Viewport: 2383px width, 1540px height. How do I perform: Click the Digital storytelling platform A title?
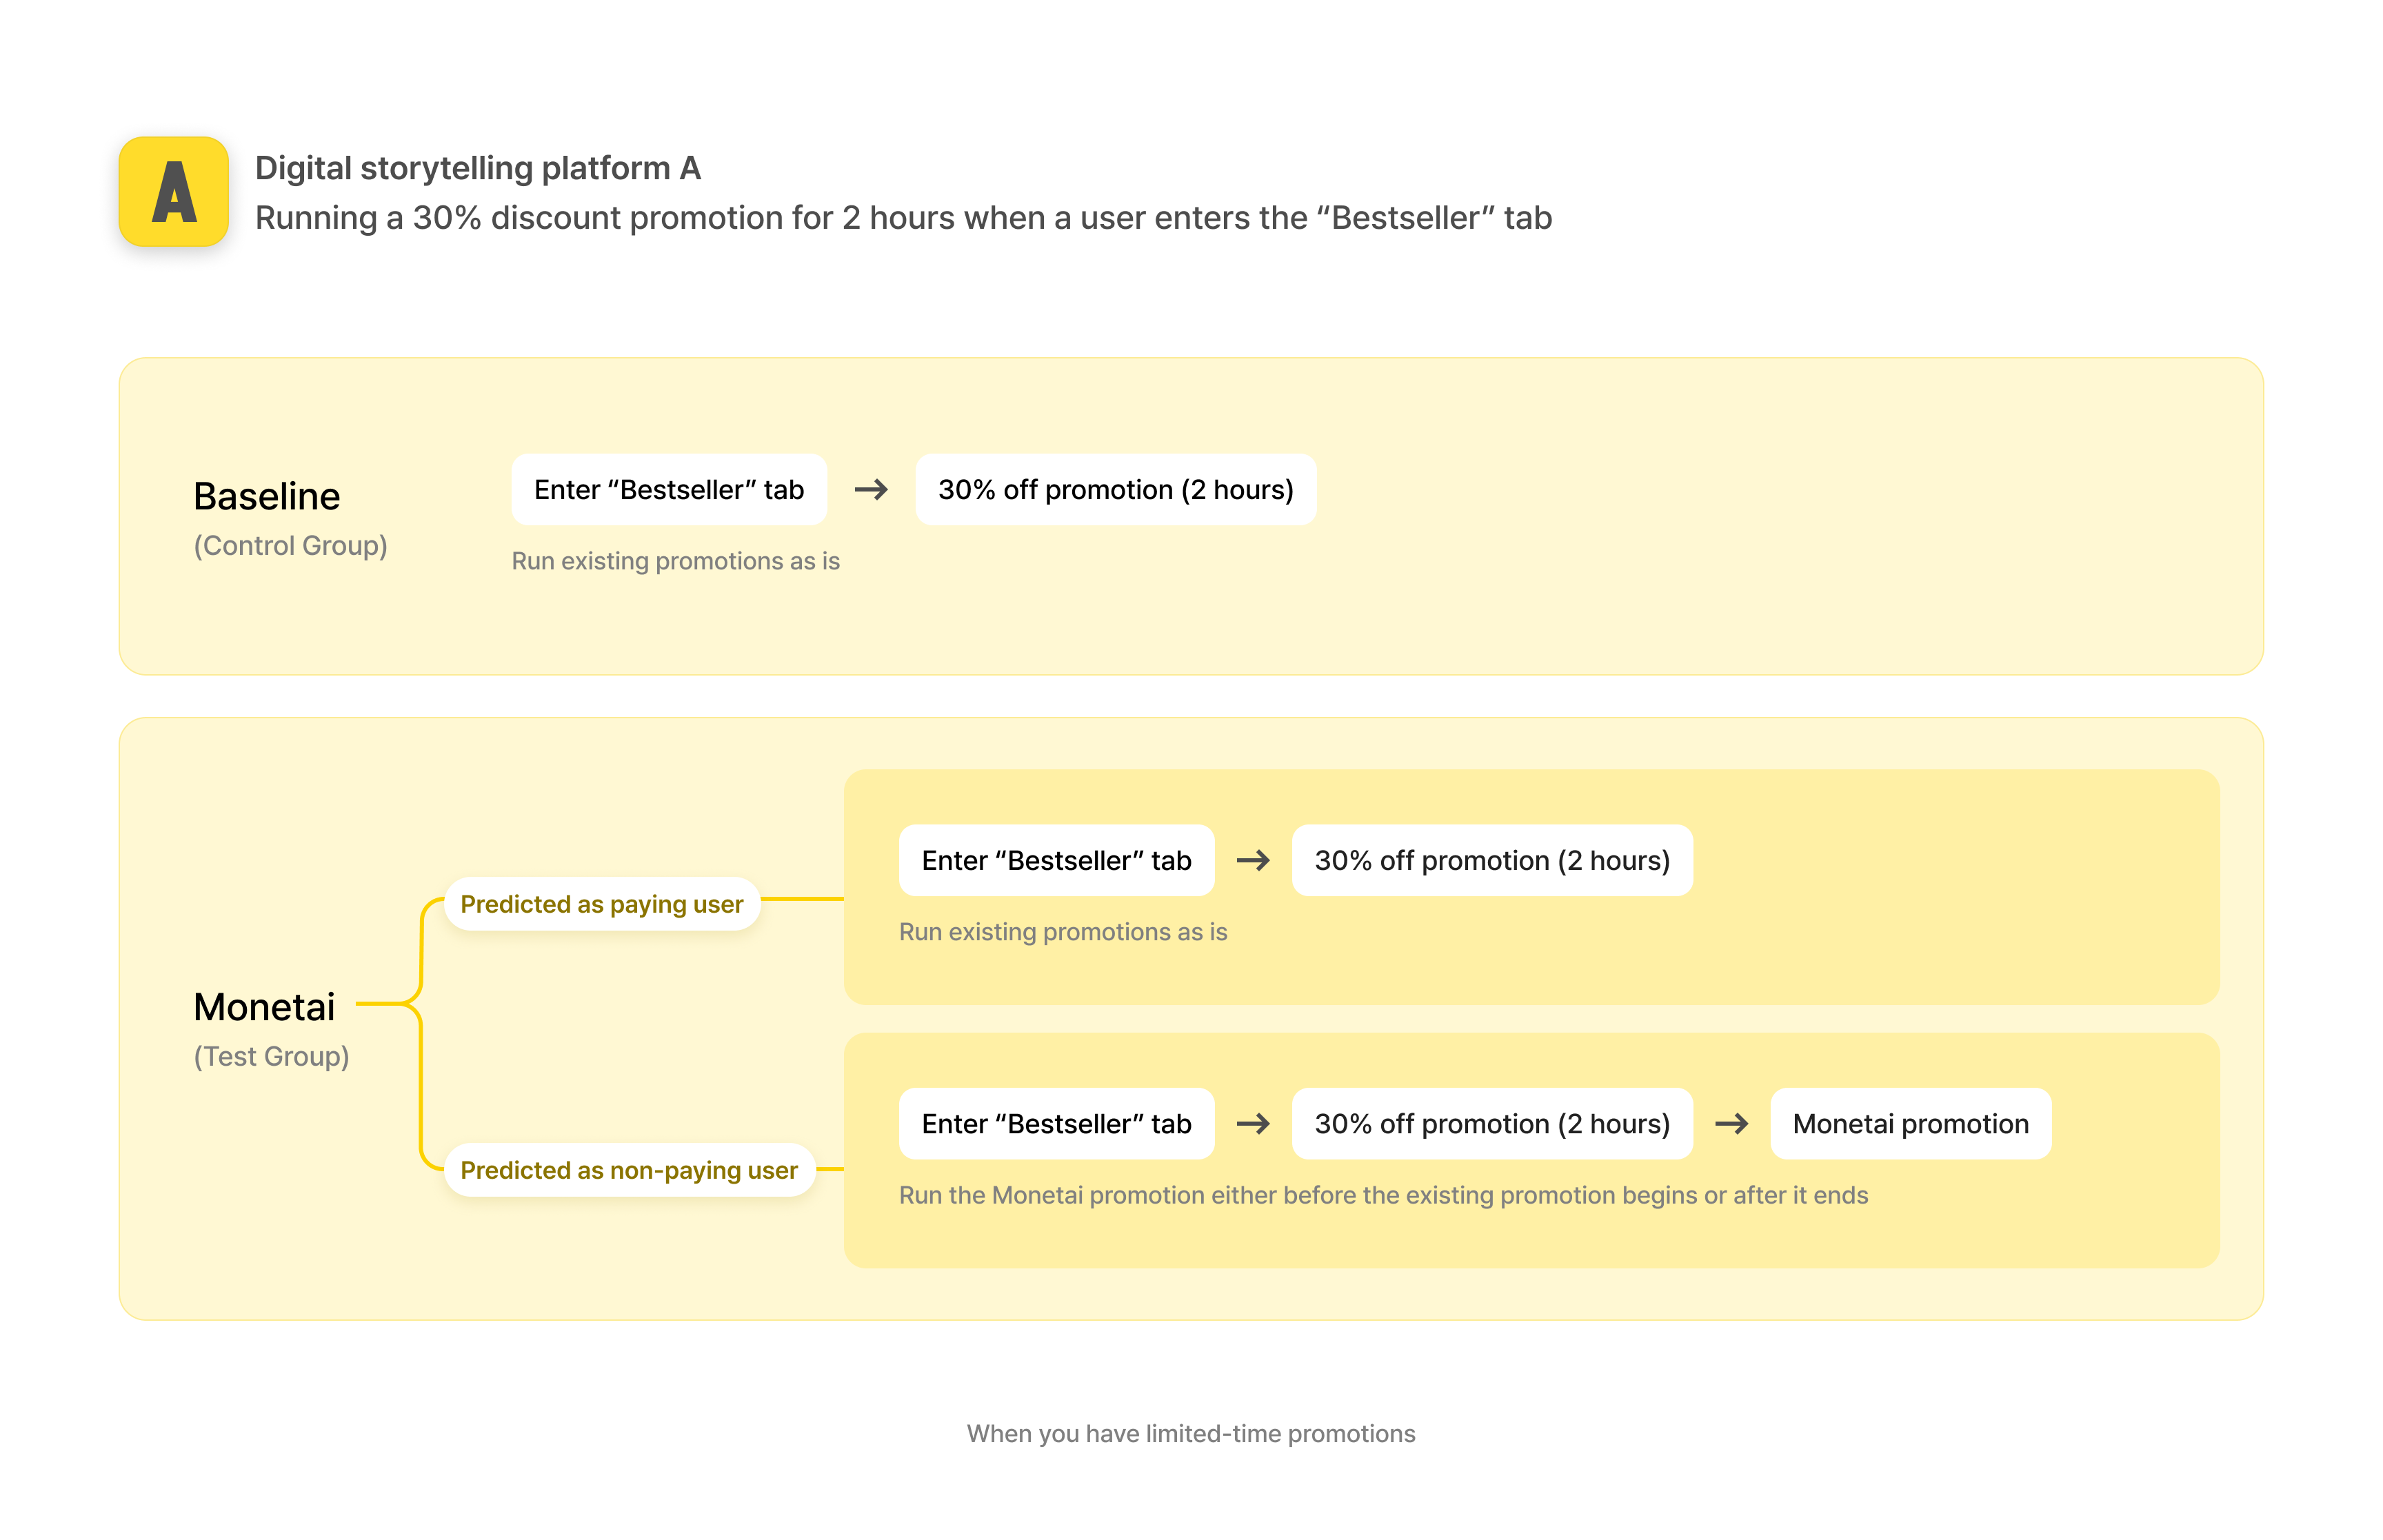478,168
